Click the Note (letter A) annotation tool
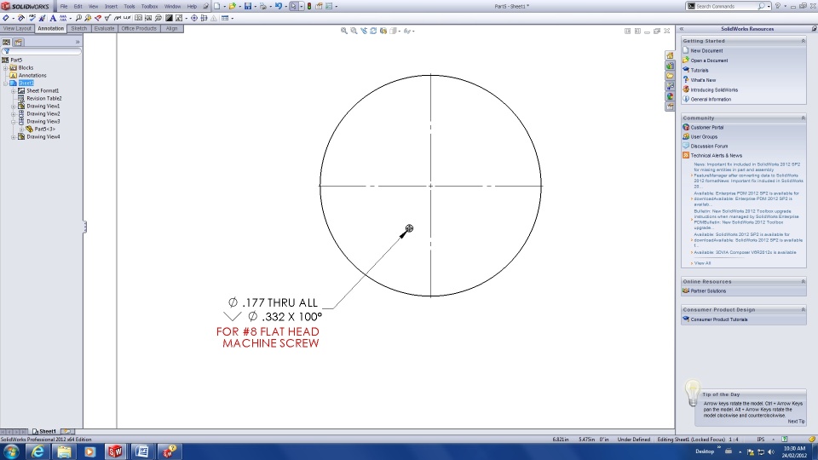The height and width of the screenshot is (460, 818). coord(53,18)
